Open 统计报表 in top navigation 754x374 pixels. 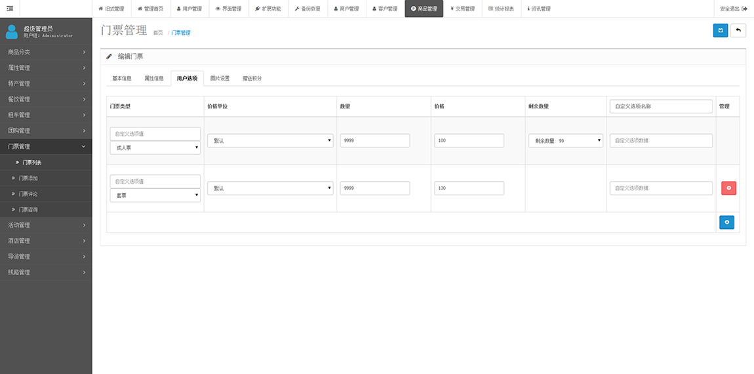[x=501, y=9]
